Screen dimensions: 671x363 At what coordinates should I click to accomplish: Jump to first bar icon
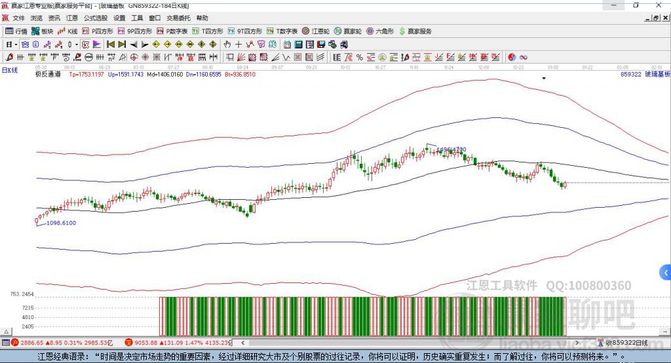(110, 45)
